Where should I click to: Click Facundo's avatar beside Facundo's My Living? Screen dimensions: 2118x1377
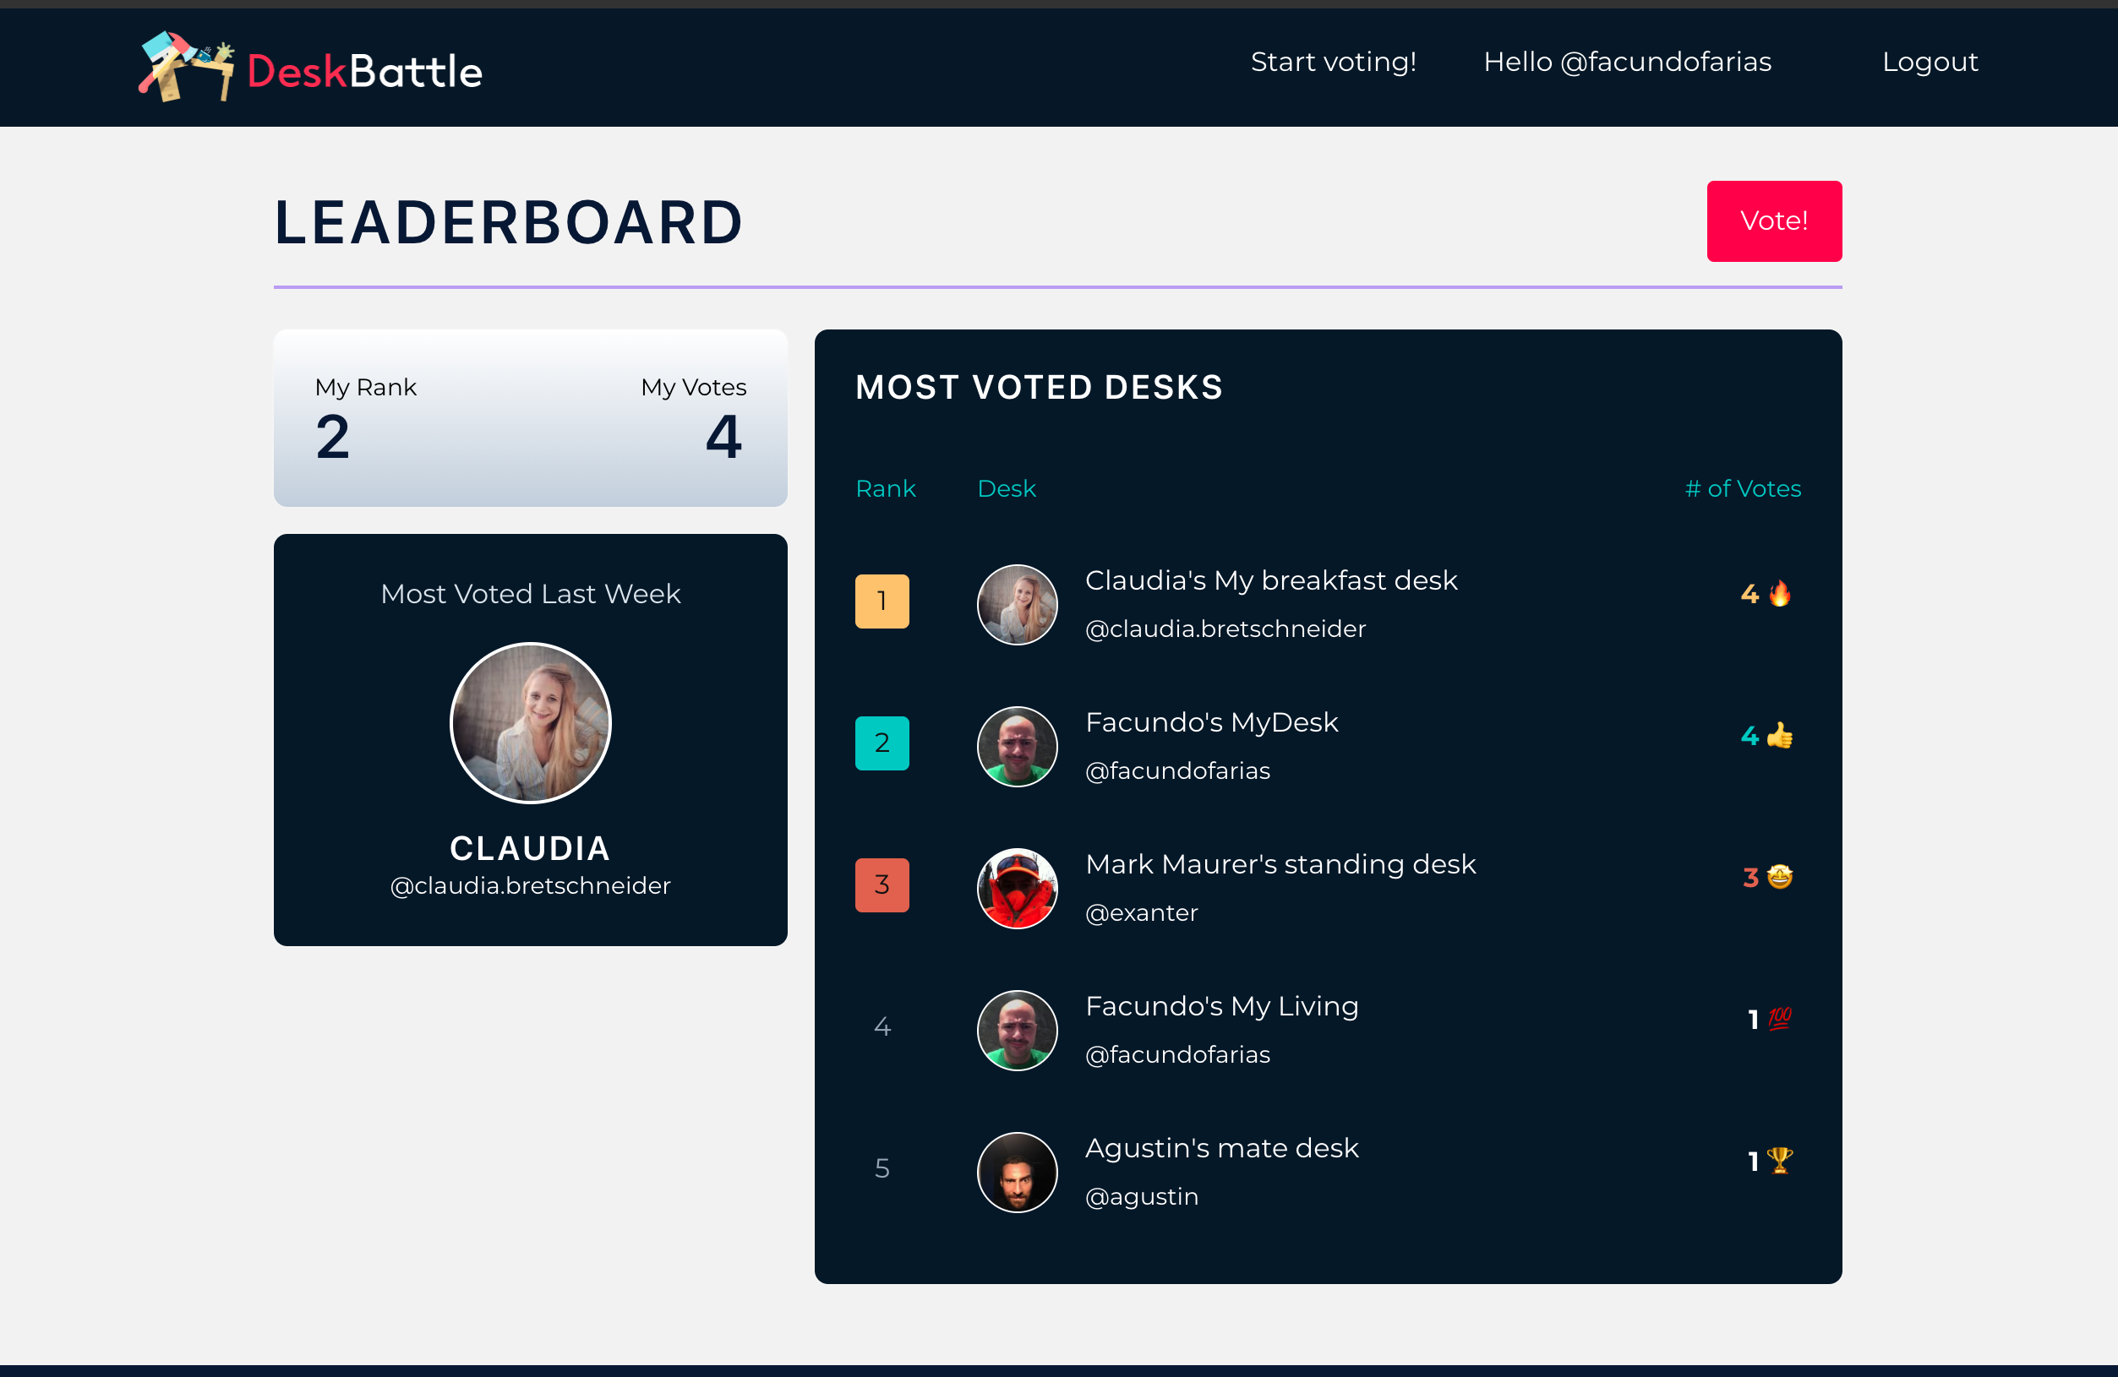(x=1018, y=1030)
